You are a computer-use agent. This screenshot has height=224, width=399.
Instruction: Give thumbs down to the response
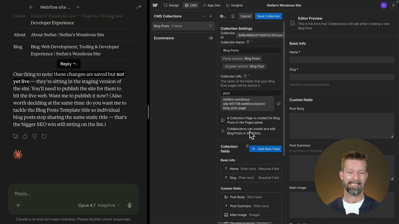pyautogui.click(x=35, y=136)
